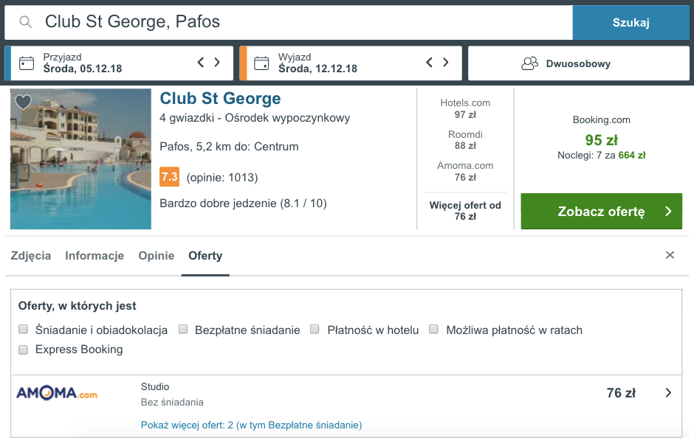Image resolution: width=694 pixels, height=438 pixels.
Task: Close the hotel details panel
Action: click(x=670, y=255)
